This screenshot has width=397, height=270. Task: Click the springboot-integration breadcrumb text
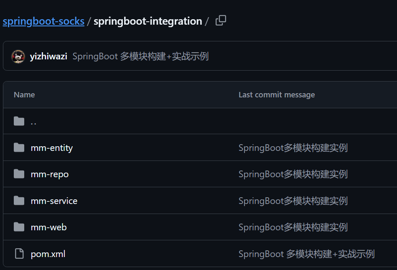[148, 21]
